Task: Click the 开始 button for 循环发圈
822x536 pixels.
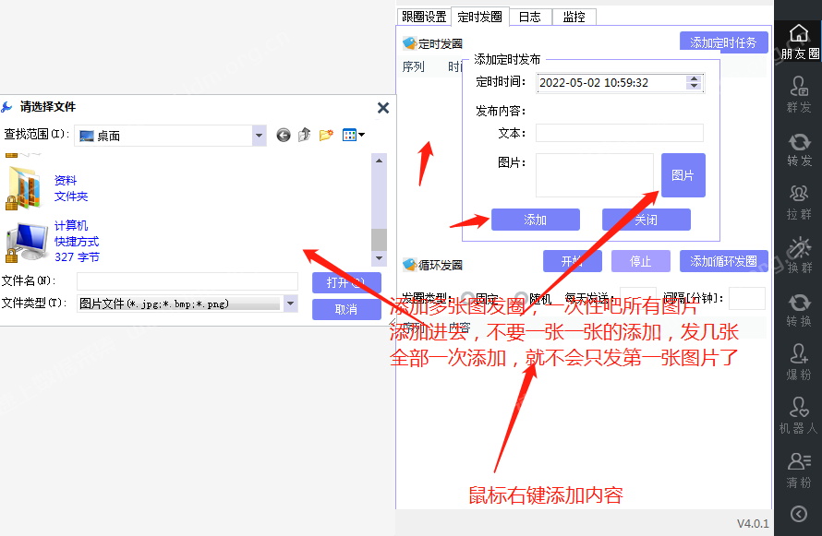Action: click(x=572, y=261)
